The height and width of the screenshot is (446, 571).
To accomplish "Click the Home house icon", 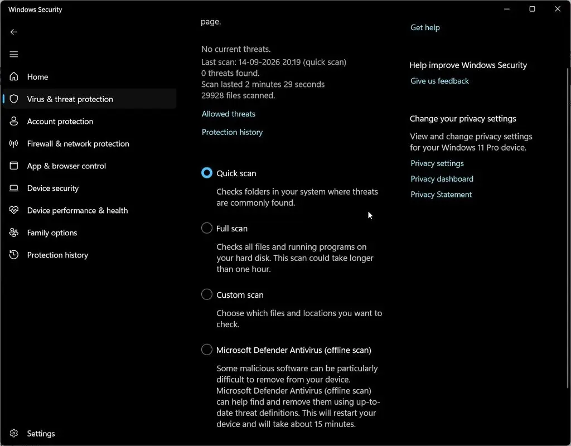I will (14, 76).
